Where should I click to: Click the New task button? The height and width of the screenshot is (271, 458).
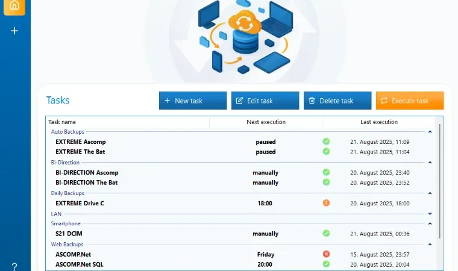(x=193, y=101)
